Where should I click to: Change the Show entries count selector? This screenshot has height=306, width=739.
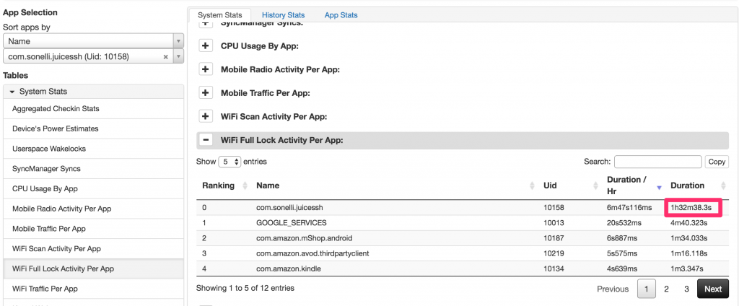(229, 162)
